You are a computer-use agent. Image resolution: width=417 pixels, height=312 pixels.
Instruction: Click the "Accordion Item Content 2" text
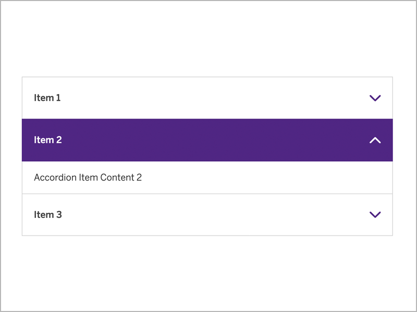(x=88, y=177)
